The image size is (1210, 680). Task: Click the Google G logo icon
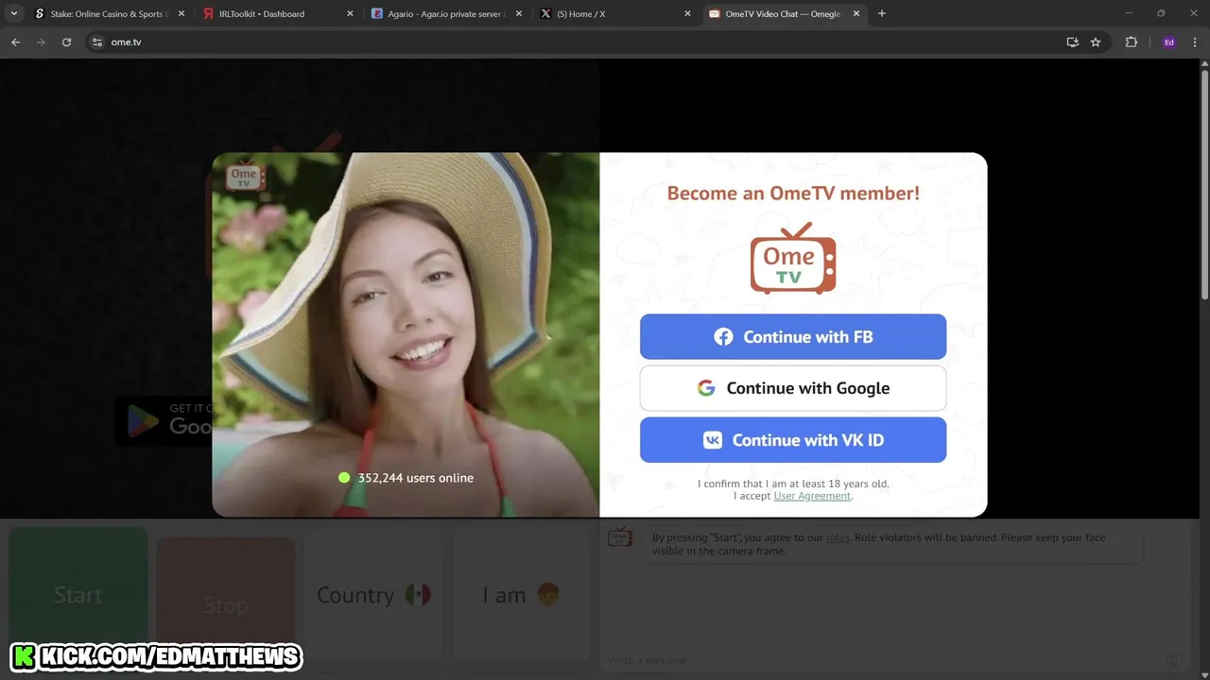pos(706,388)
